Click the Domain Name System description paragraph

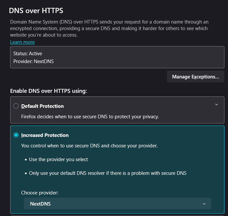pos(109,28)
